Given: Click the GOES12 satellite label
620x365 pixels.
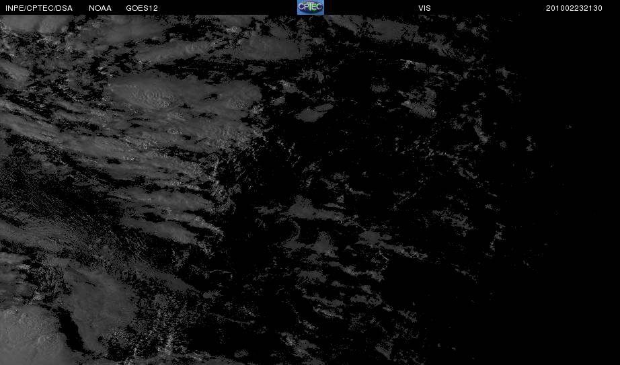Looking at the screenshot, I should 142,8.
